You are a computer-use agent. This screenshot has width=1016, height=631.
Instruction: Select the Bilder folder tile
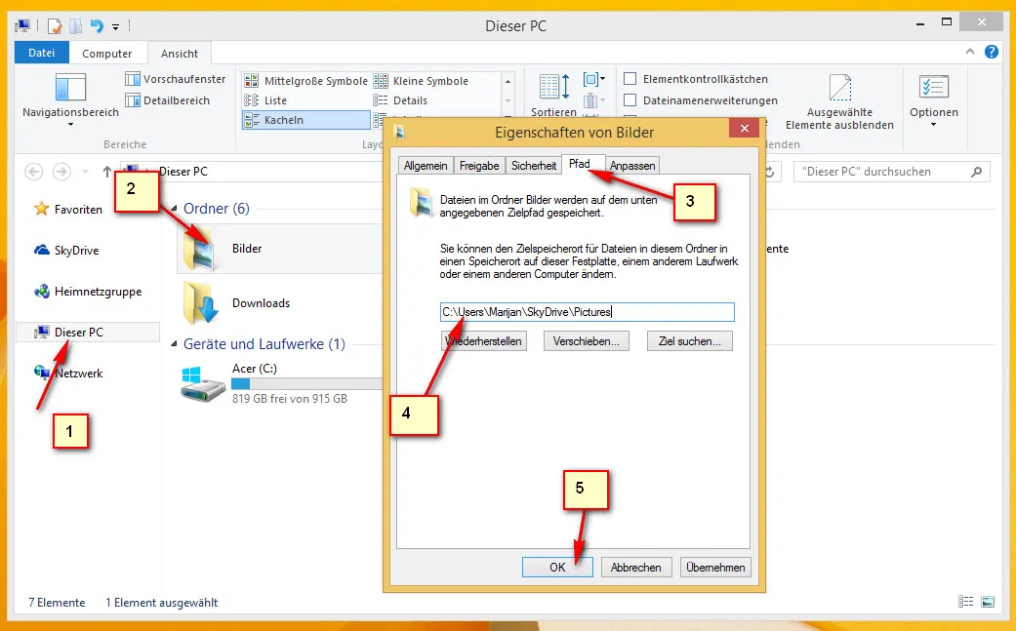[280, 249]
